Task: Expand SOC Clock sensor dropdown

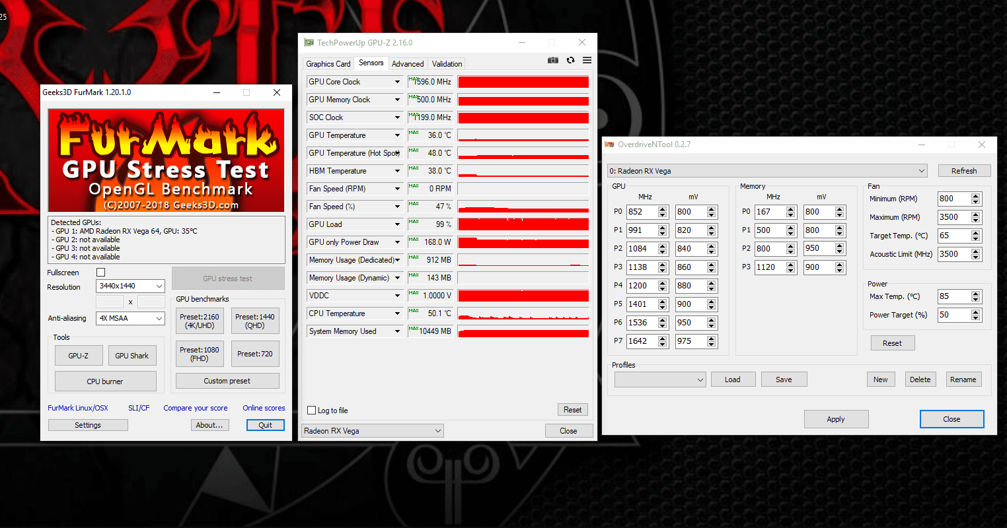Action: click(x=397, y=117)
